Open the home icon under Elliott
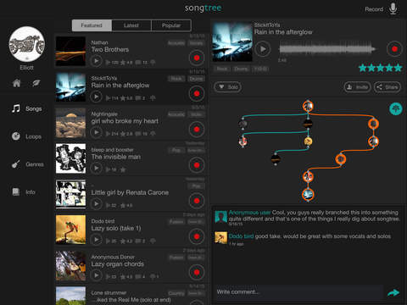 [x=16, y=83]
